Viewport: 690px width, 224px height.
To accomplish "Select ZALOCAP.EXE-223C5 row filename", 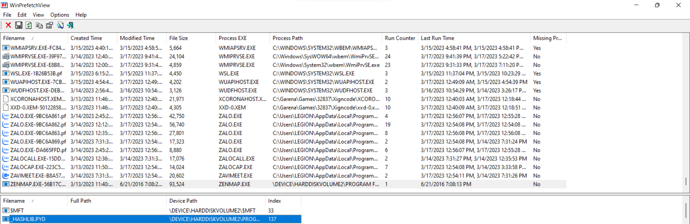I will 38,167.
